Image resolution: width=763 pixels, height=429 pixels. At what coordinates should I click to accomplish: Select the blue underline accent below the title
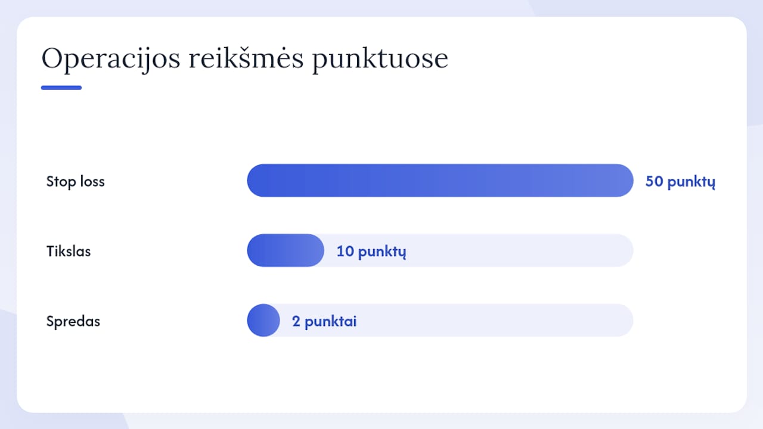coord(61,88)
